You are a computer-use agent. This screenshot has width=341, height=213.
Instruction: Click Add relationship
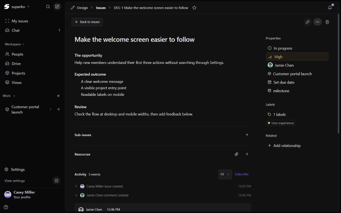284,146
